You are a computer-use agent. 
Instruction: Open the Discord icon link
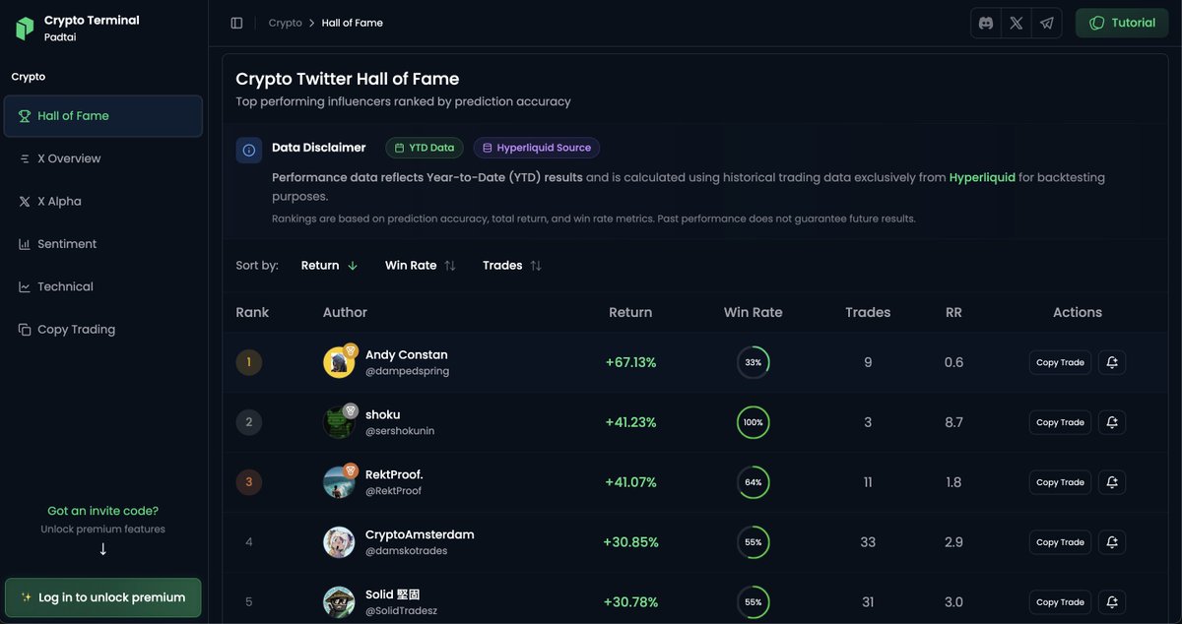986,23
